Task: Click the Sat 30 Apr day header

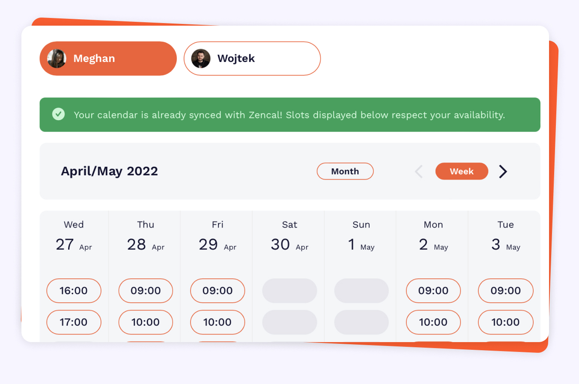Action: (289, 236)
